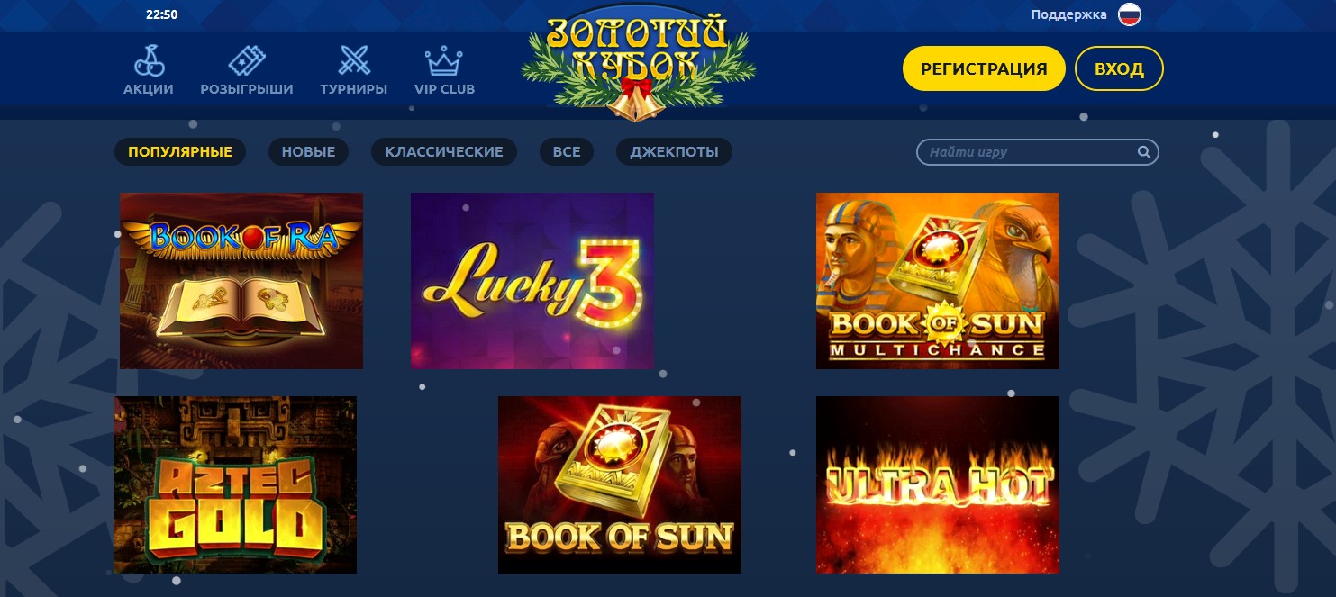Switch to the Популярные tab

[x=180, y=152]
